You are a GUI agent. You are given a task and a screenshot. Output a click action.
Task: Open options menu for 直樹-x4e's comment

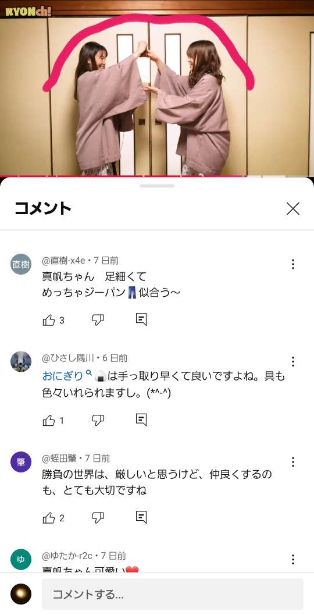(x=293, y=264)
